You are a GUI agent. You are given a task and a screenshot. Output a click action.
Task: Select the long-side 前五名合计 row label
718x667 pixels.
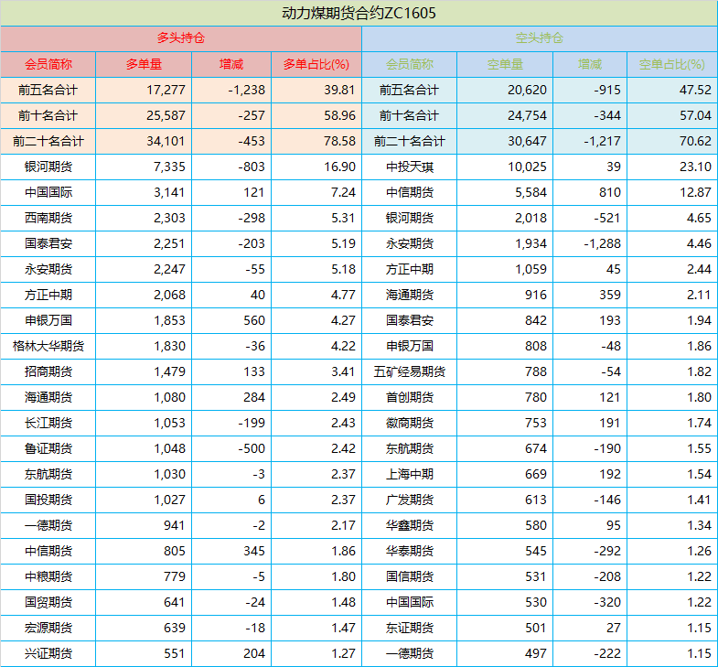(48, 90)
